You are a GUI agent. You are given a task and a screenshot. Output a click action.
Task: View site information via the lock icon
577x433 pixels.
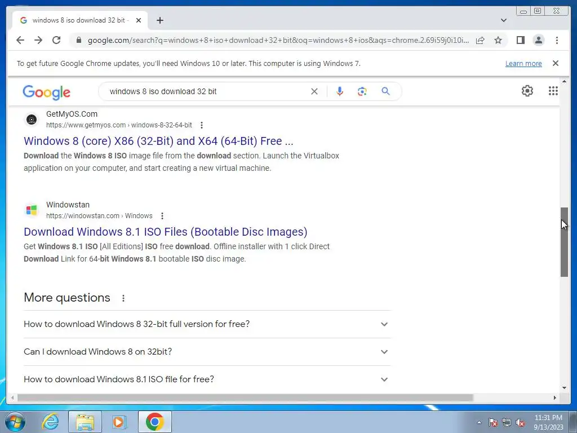[78, 40]
